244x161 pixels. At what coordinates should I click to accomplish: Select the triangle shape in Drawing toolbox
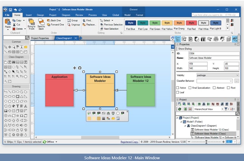(x=22, y=96)
